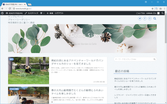Click ログアウト in the admin bar

click(59, 13)
